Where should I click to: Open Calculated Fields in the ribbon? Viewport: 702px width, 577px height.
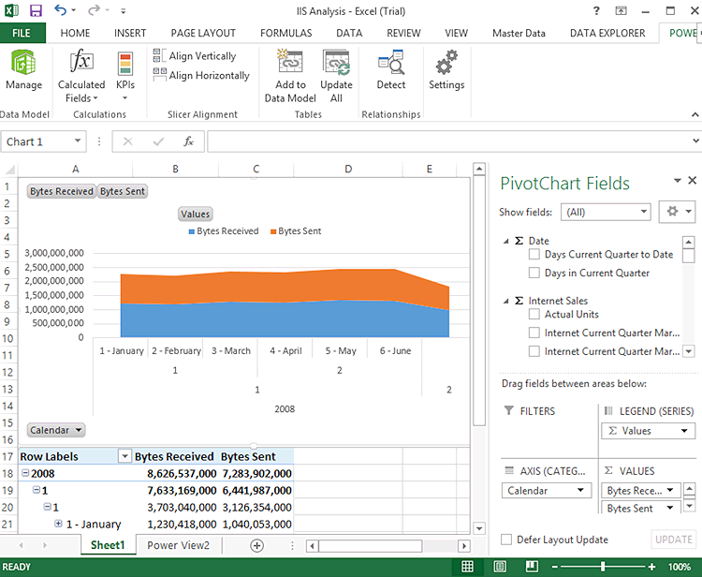coord(81,64)
